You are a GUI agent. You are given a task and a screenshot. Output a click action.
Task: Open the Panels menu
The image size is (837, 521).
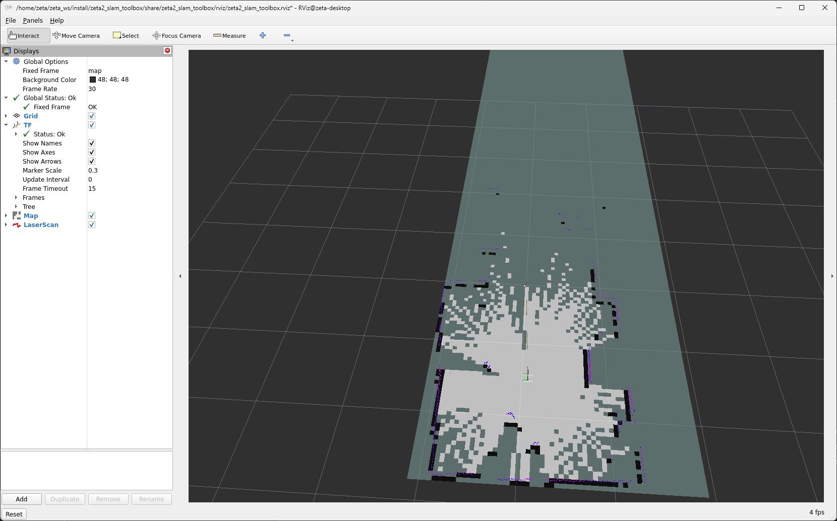coord(33,21)
